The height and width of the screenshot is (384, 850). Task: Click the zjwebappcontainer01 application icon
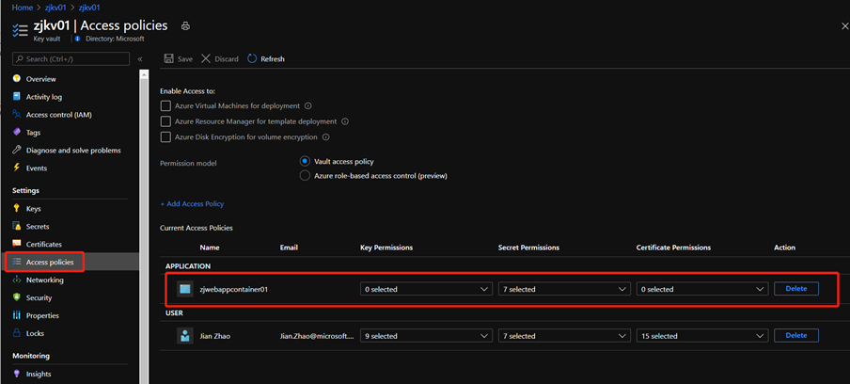click(185, 289)
